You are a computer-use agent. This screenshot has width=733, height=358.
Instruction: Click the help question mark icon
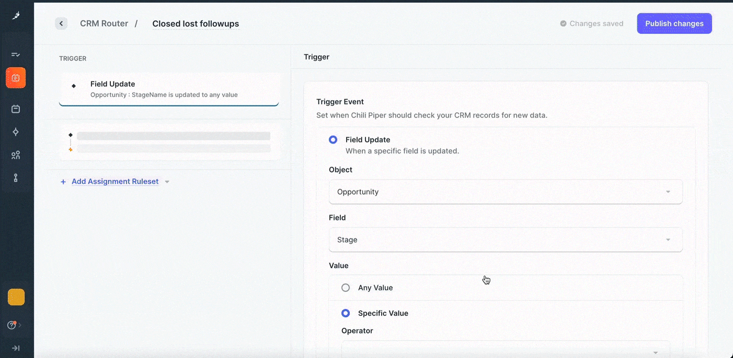(12, 325)
